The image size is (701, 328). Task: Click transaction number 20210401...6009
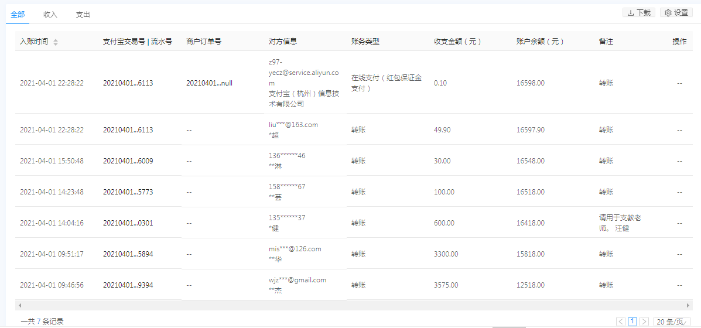click(x=128, y=161)
